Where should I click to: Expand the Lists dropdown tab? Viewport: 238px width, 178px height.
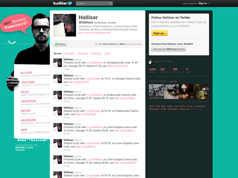(108, 54)
